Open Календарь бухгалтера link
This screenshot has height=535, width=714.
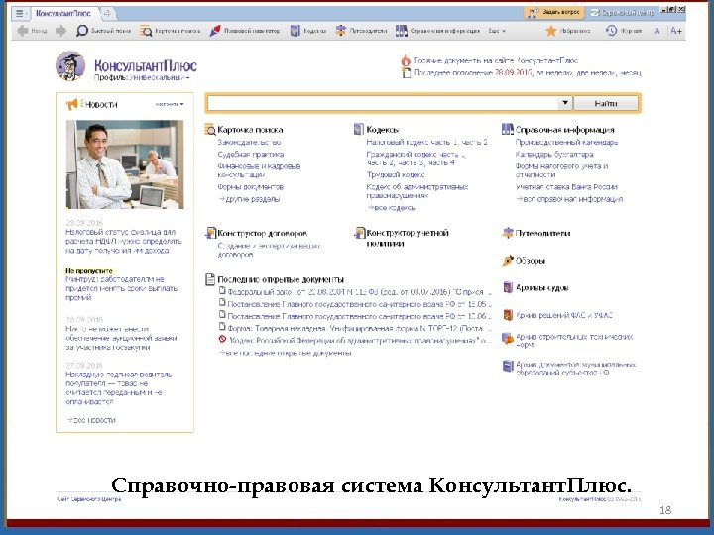pos(554,155)
